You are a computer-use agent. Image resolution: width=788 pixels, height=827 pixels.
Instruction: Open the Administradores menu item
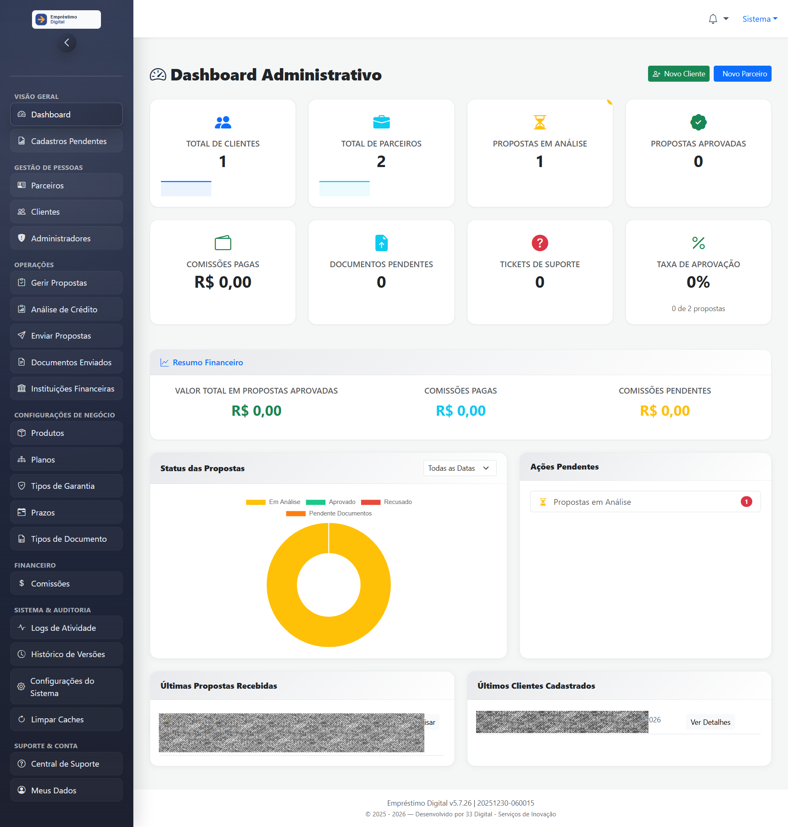[x=66, y=238]
